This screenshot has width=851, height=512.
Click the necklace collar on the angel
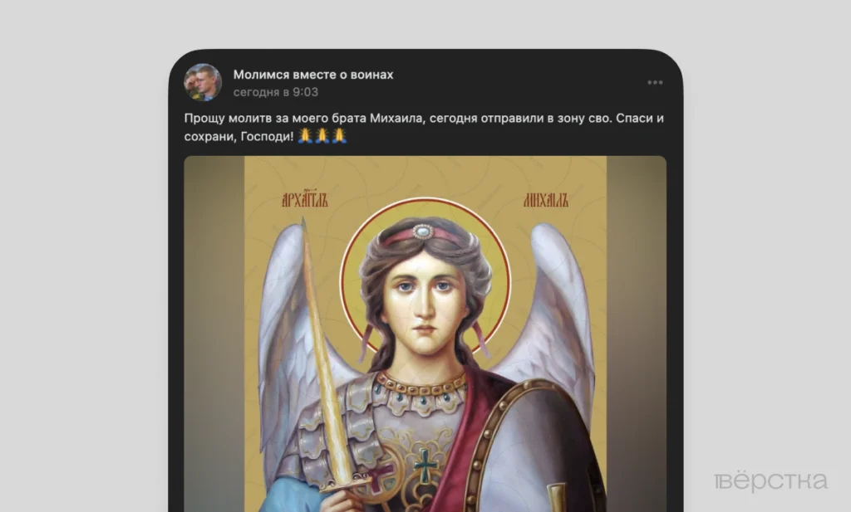coord(421,385)
